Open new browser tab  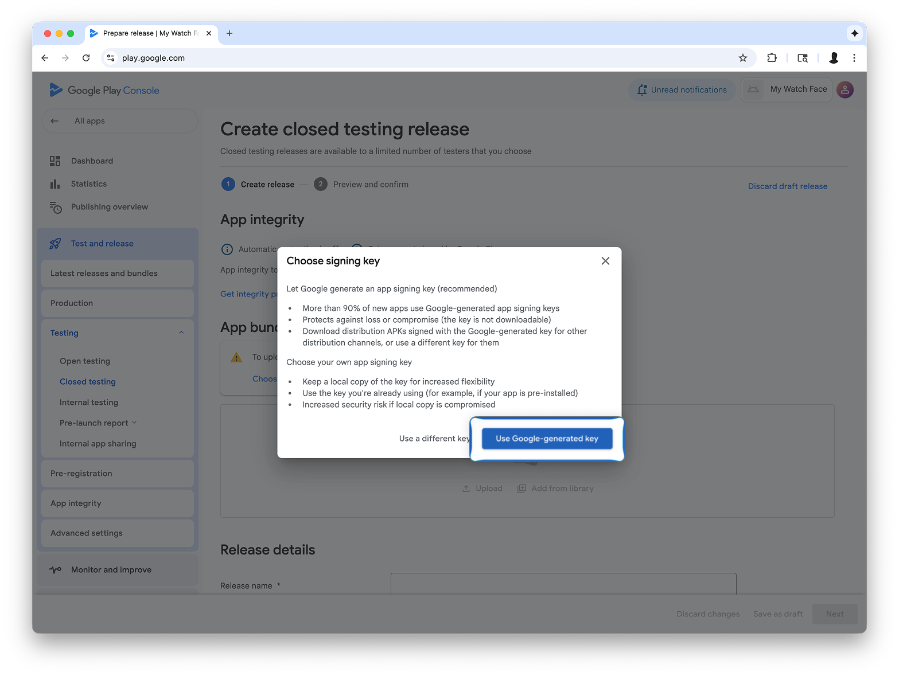[229, 33]
